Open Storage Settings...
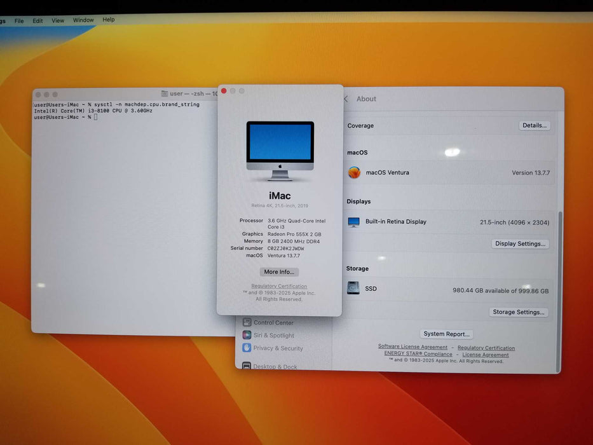 pyautogui.click(x=518, y=311)
